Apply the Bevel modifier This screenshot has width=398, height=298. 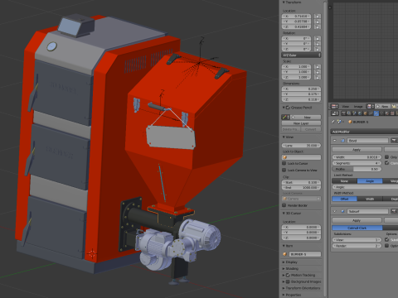[357, 150]
